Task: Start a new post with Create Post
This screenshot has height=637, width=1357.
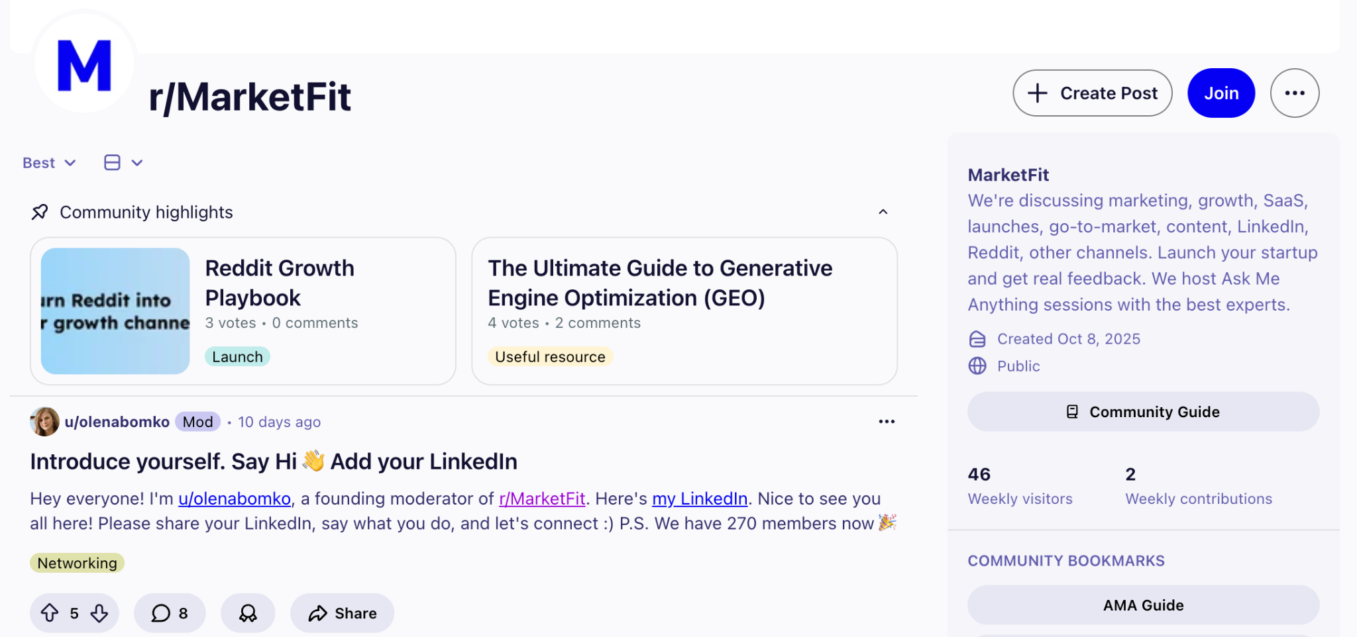Action: 1092,93
